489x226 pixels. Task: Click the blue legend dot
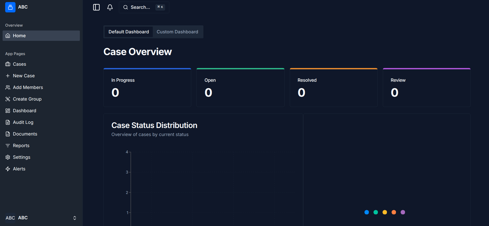[x=366, y=212]
